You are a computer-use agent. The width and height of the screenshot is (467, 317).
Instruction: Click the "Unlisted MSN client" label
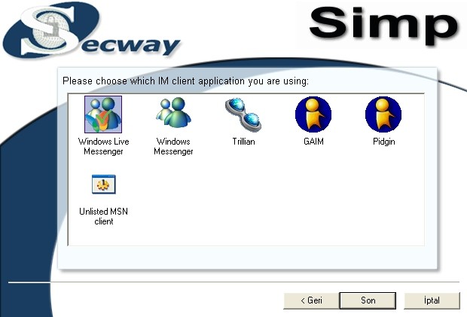tap(104, 216)
